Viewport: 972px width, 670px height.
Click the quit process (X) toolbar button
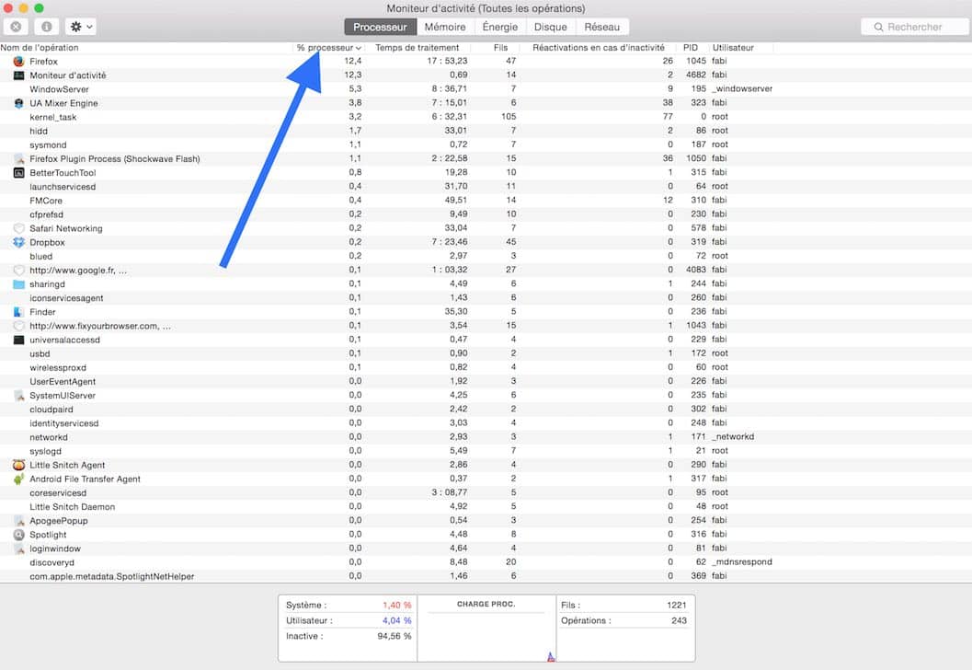coord(17,27)
